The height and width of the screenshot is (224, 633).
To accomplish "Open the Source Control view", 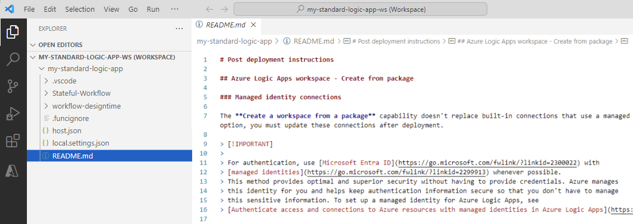I will (x=13, y=86).
